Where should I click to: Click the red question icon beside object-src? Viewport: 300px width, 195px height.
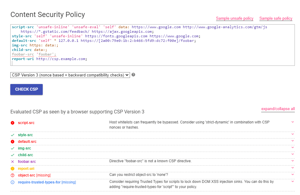(x=13, y=175)
